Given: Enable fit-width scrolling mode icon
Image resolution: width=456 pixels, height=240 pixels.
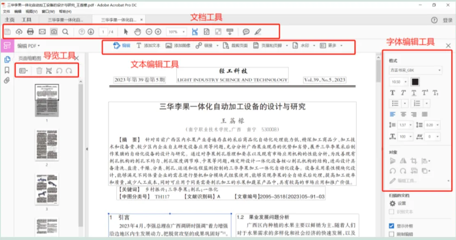Looking at the screenshot, I should click(195, 32).
